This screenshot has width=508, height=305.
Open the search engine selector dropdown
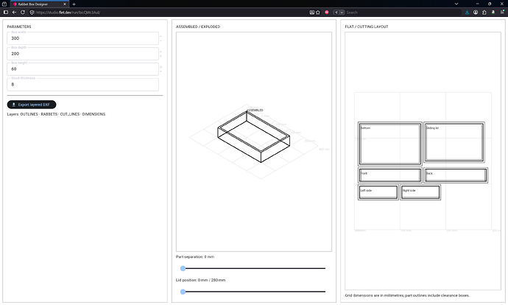pos(339,13)
